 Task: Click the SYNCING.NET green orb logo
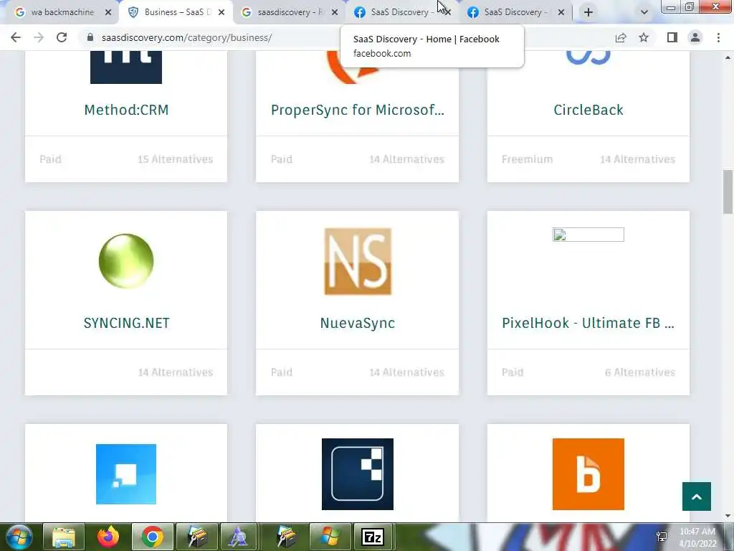pyautogui.click(x=126, y=261)
